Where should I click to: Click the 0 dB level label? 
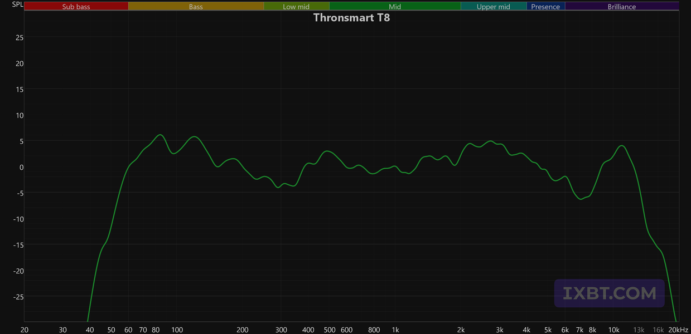point(21,167)
